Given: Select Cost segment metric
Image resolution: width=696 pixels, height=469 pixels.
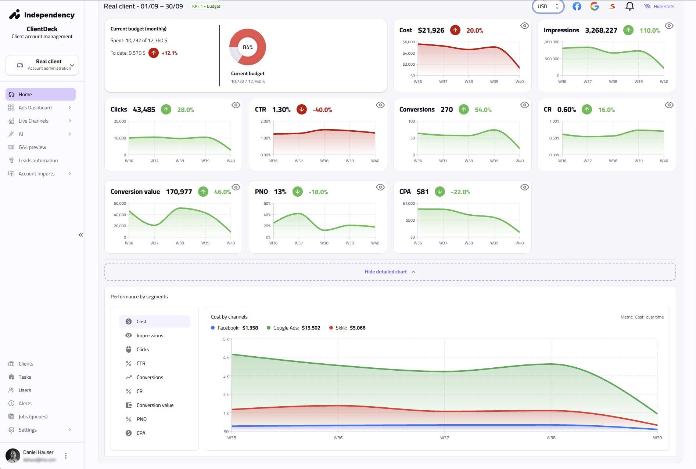Looking at the screenshot, I should click(155, 321).
